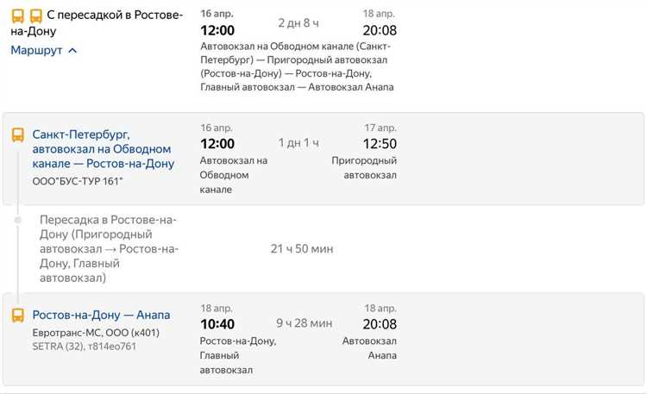Click the SETRA (32) bus model text
The height and width of the screenshot is (394, 647).
58,346
